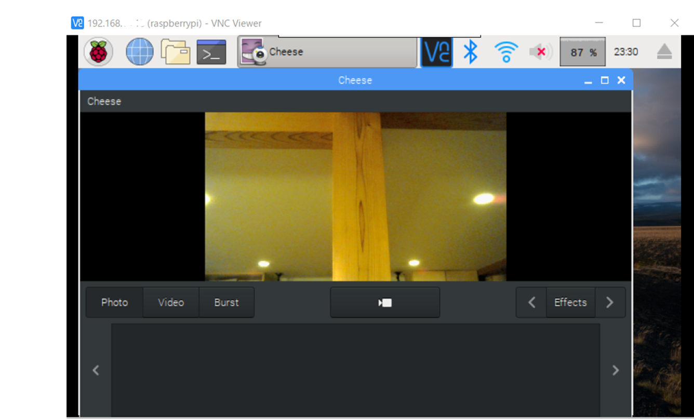Viewport: 694px width, 419px height.
Task: Click the eject media tray icon
Action: click(x=664, y=52)
